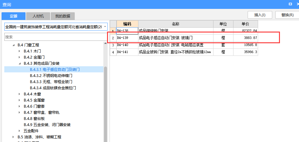The width and height of the screenshot is (299, 142).
Task: Maximize the 查询 window
Action: pos(290,4)
